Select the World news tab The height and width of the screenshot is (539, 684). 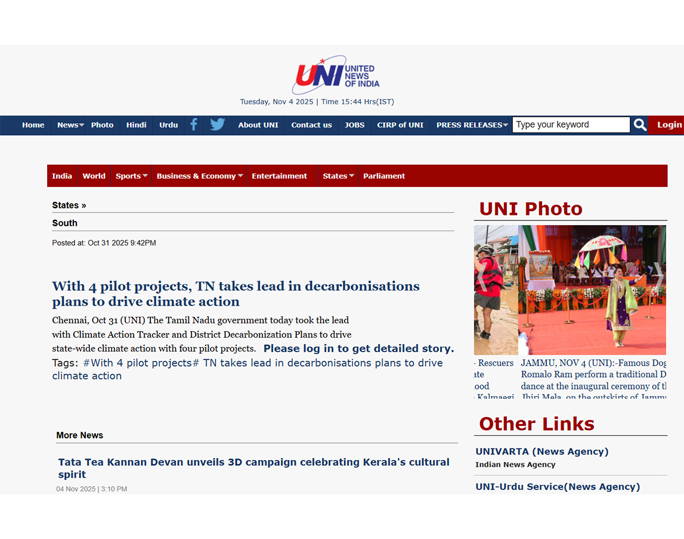coord(94,176)
